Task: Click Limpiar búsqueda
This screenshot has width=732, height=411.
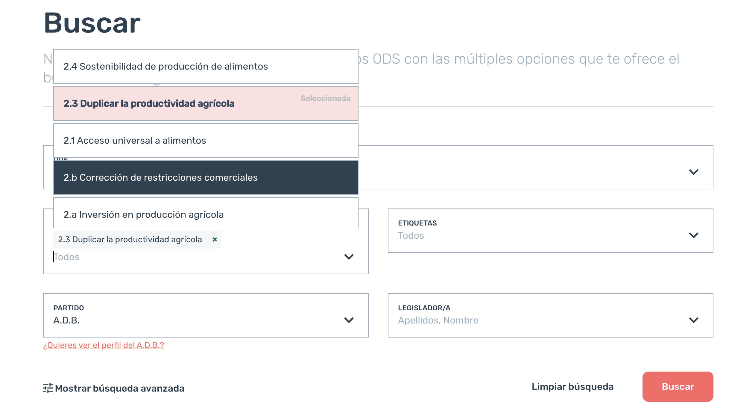Action: click(x=572, y=387)
